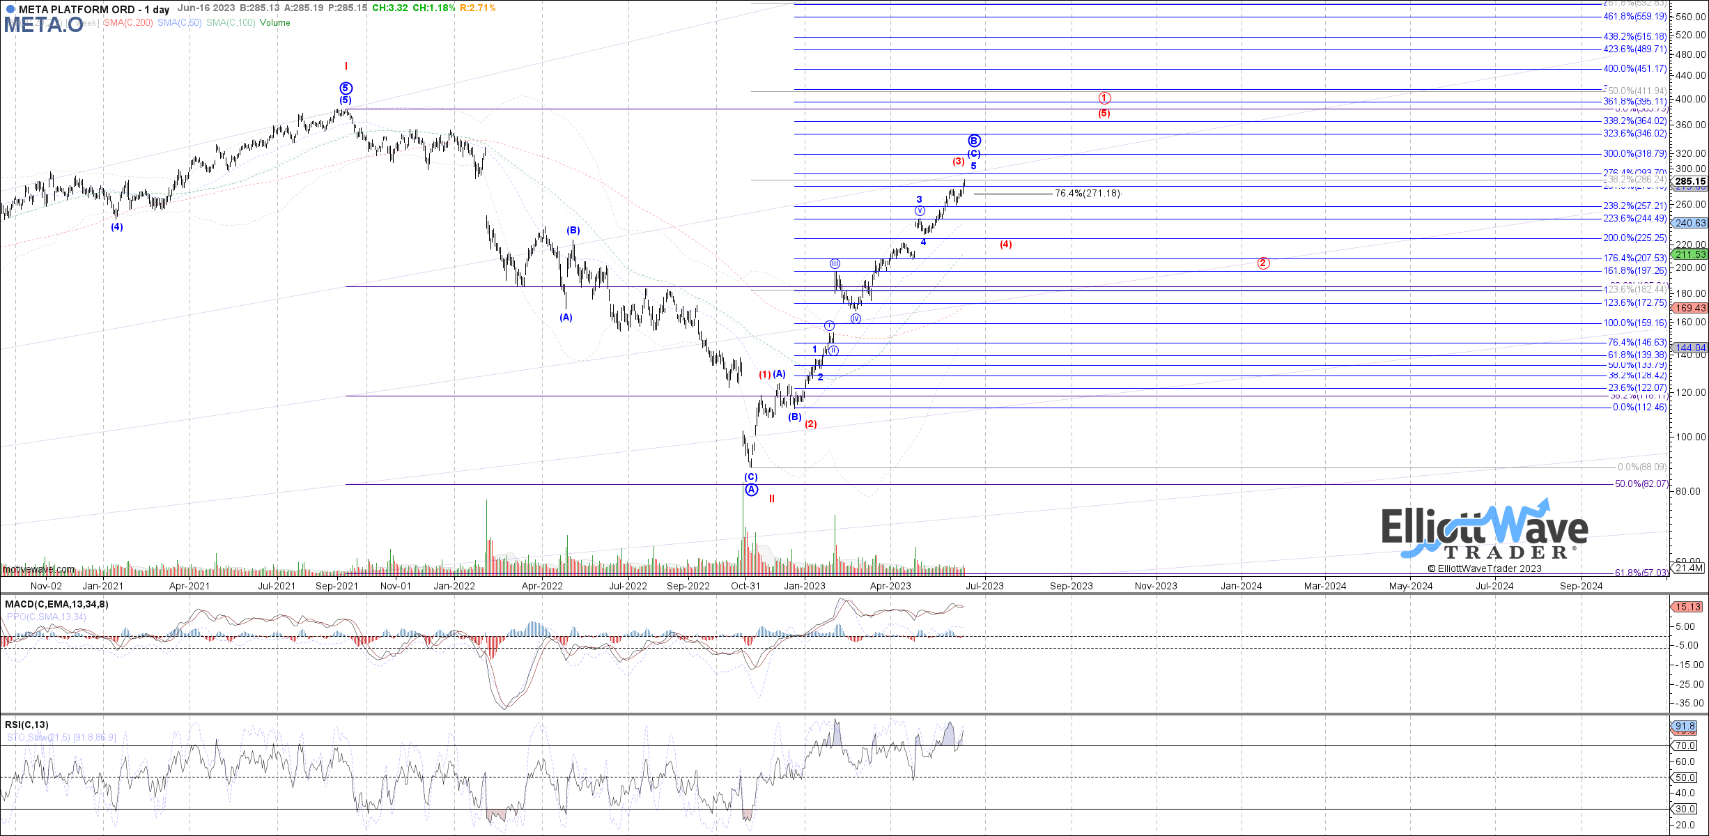Open the PPO(C,SMA,13,34) study label
This screenshot has height=836, width=1709.
[47, 617]
